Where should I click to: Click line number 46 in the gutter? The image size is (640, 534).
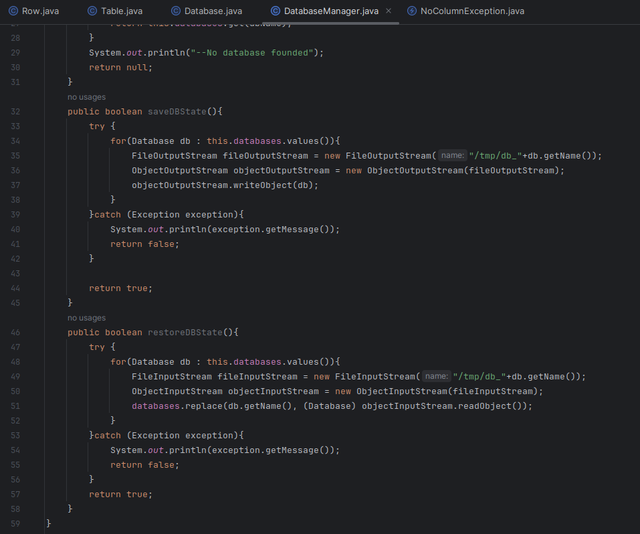tap(15, 332)
